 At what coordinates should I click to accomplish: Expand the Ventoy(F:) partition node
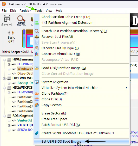tap(9, 121)
